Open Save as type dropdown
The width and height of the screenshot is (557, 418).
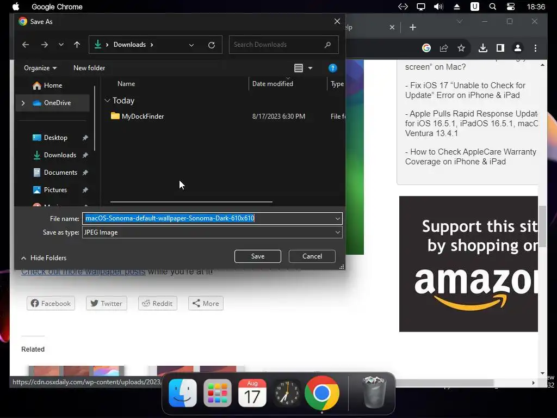212,232
